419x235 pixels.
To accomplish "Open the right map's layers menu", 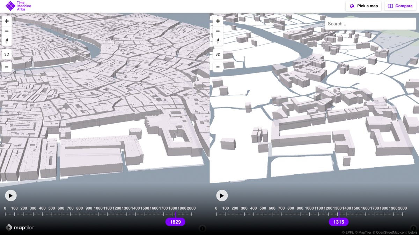I will pyautogui.click(x=218, y=67).
